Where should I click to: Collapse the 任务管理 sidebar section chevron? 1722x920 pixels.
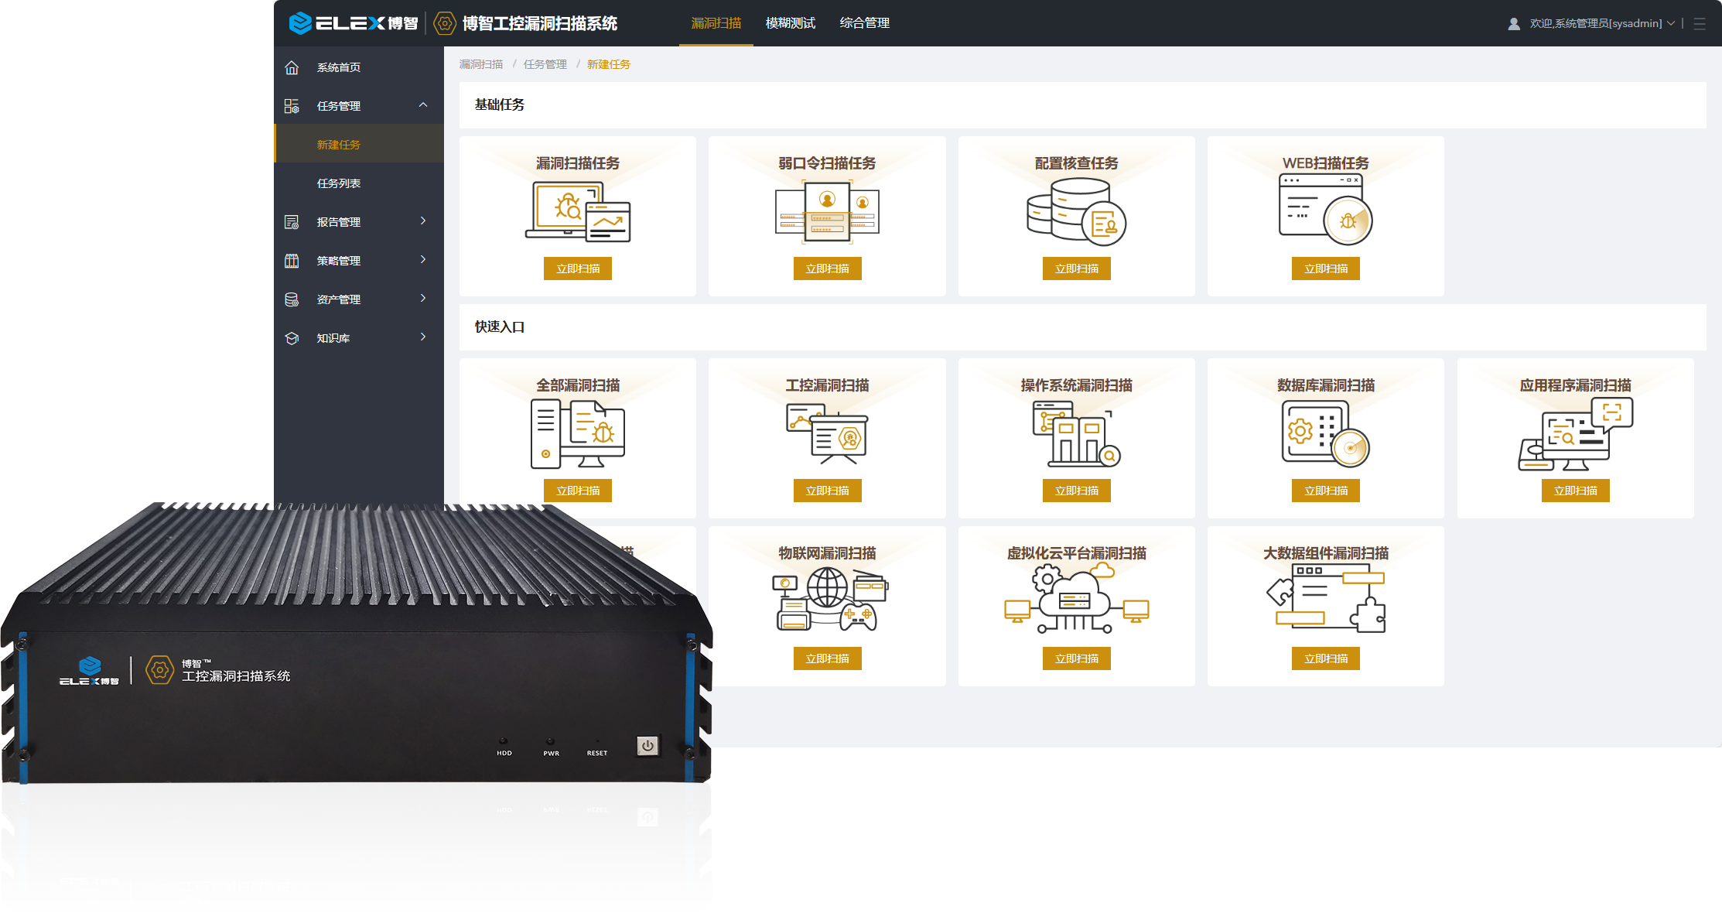pyautogui.click(x=423, y=105)
